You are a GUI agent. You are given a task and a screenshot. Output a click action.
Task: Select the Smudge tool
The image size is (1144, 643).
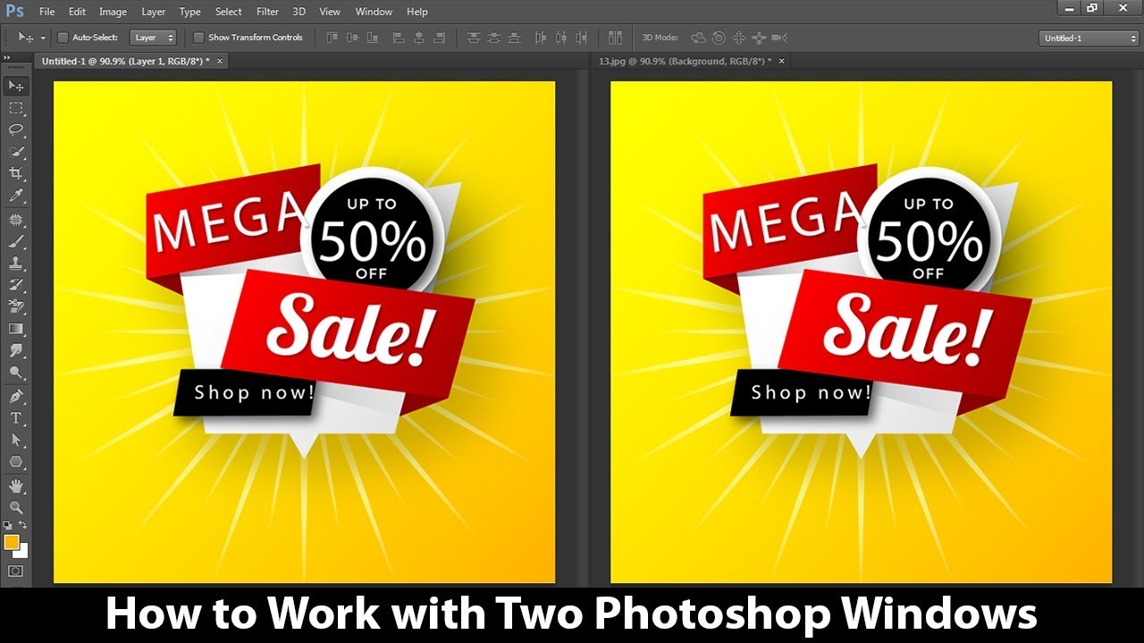point(16,351)
